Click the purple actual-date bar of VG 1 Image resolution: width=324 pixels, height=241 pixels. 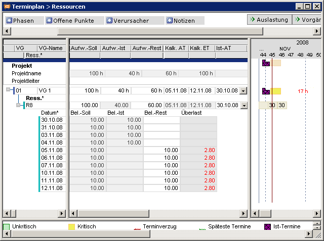266,91
